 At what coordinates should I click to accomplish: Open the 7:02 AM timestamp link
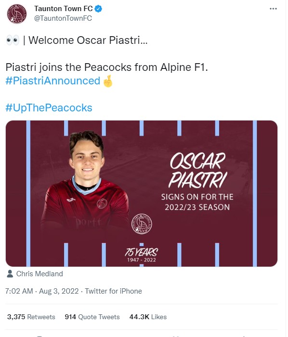(x=19, y=291)
